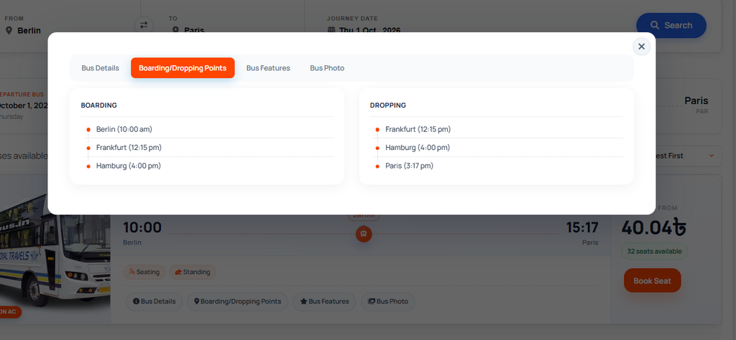Screen dimensions: 736x340
Task: Open the Bus Photo tab
Action: pos(327,68)
